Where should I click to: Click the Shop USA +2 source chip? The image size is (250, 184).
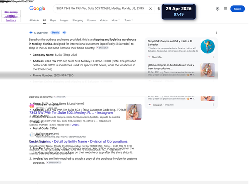click(x=54, y=163)
